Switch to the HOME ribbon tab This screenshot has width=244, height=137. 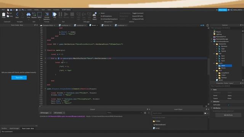(29, 10)
